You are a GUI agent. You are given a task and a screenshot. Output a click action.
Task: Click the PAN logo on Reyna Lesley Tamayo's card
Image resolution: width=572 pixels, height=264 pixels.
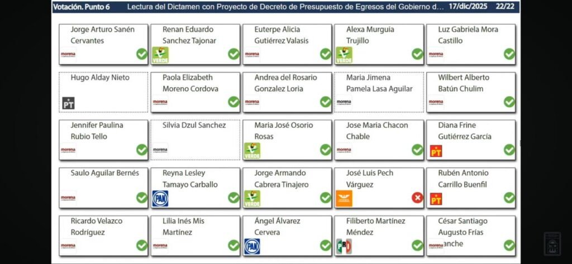[160, 198]
